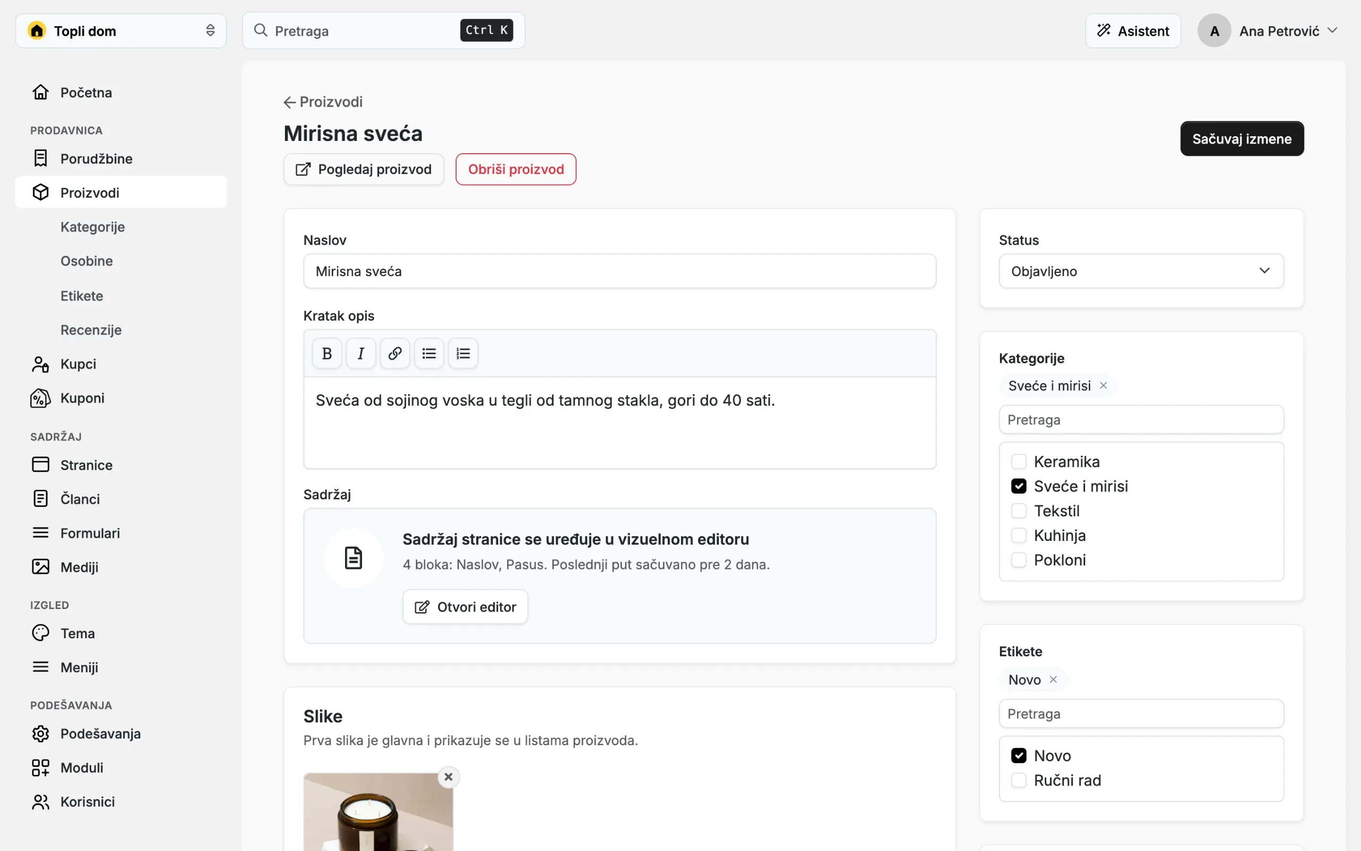
Task: Uncheck the Novo label checkbox
Action: pyautogui.click(x=1019, y=756)
